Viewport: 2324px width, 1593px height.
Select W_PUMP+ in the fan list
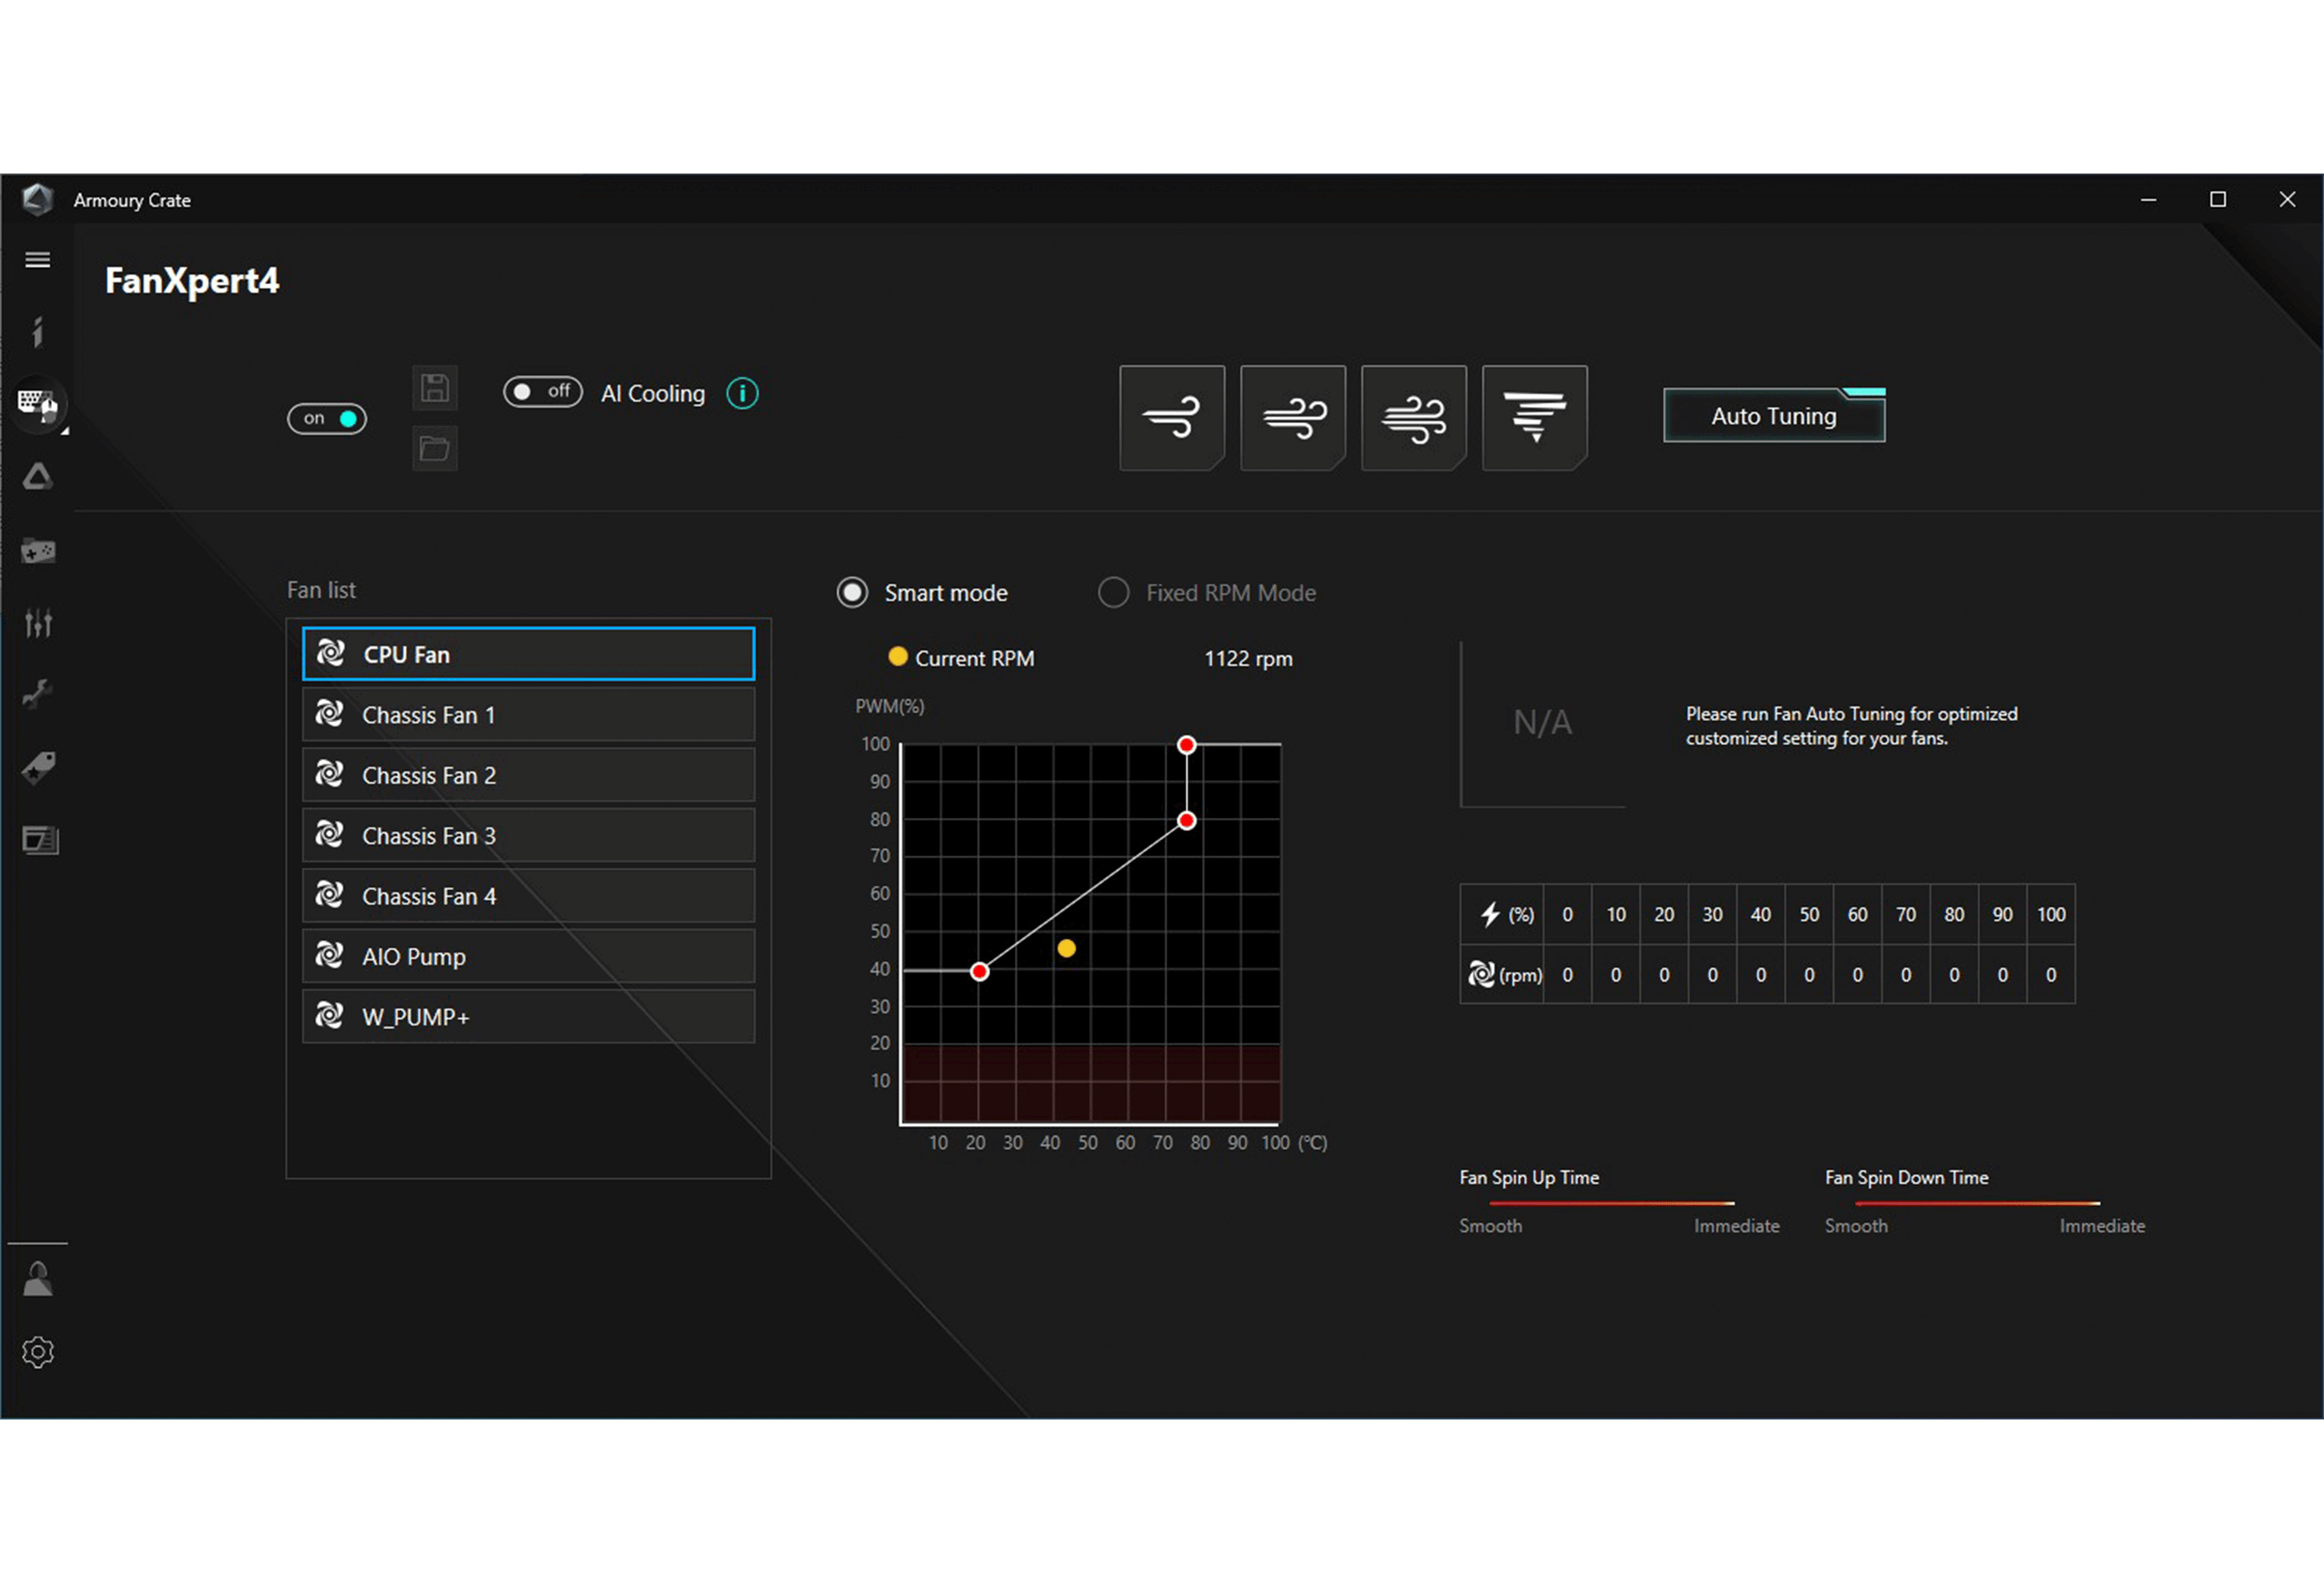[529, 1016]
